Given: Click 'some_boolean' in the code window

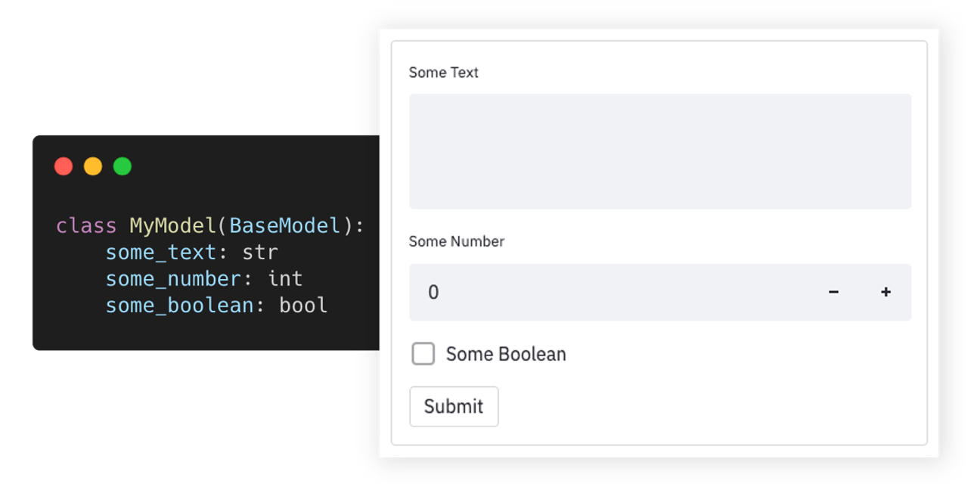Looking at the screenshot, I should click(179, 306).
